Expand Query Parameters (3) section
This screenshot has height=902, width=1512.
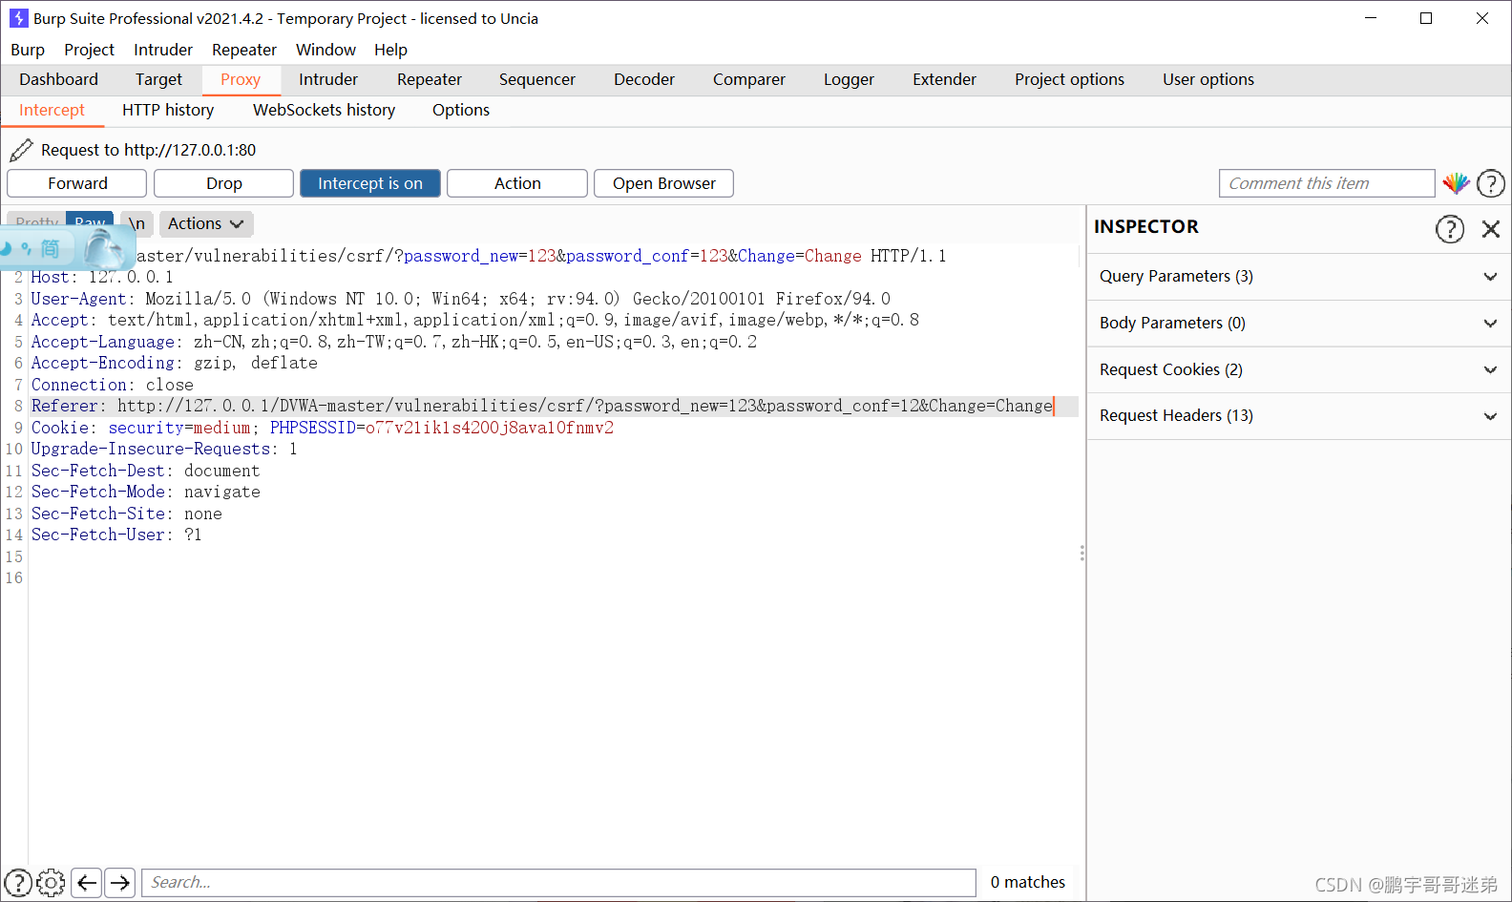1298,276
